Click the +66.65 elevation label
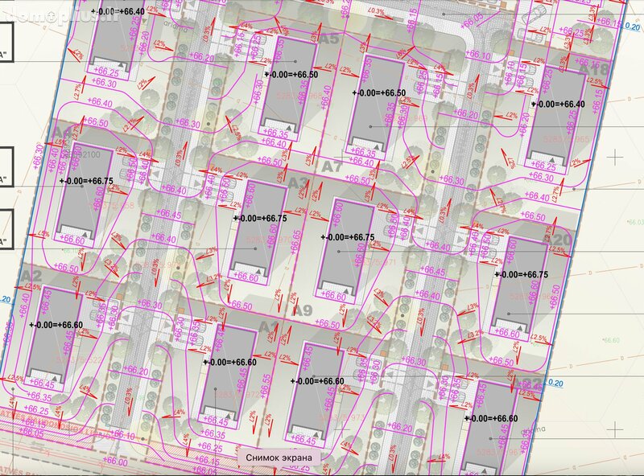 click(x=296, y=243)
